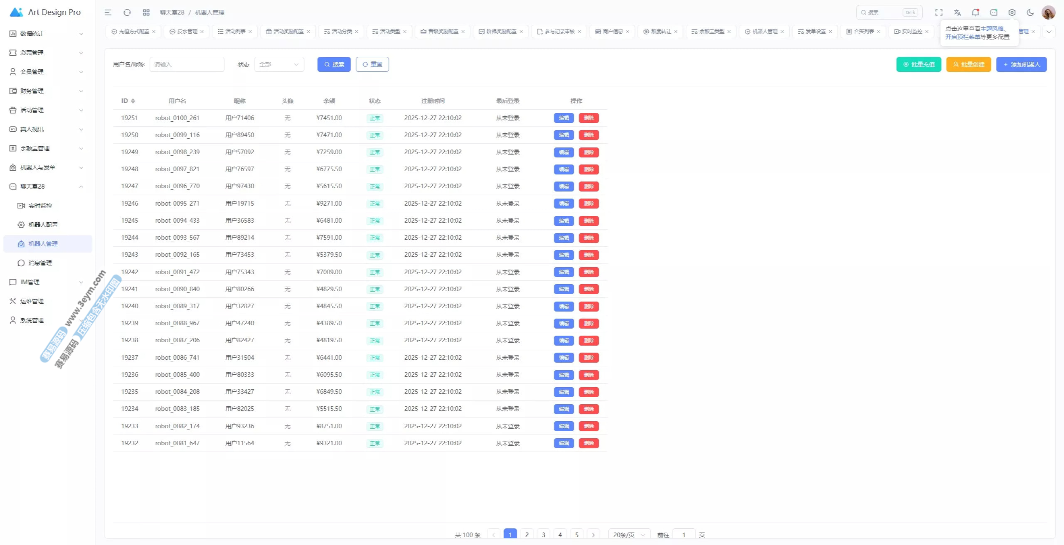Open the chat window icon in the header

(x=994, y=12)
